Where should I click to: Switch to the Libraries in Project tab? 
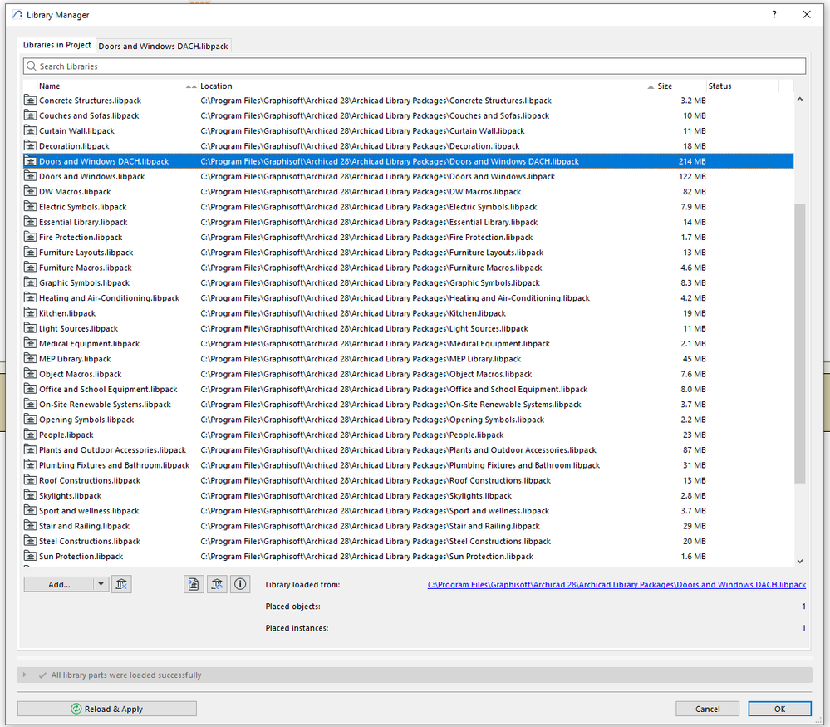pyautogui.click(x=56, y=45)
